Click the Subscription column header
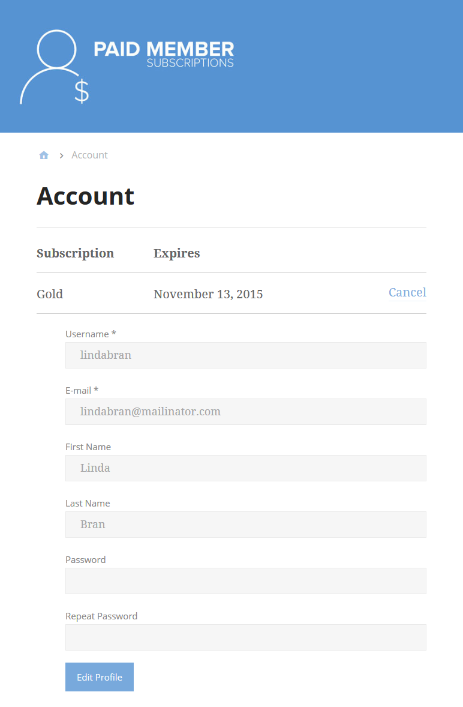This screenshot has width=463, height=707. point(75,253)
